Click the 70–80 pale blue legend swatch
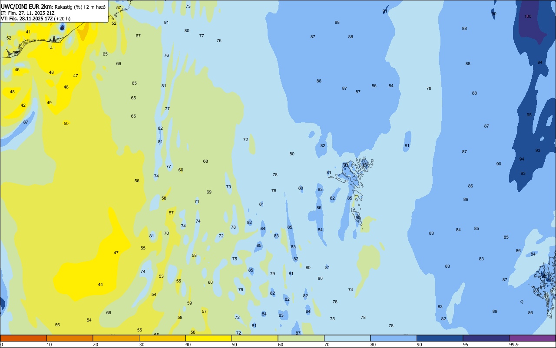The image size is (556, 348). coord(347,338)
